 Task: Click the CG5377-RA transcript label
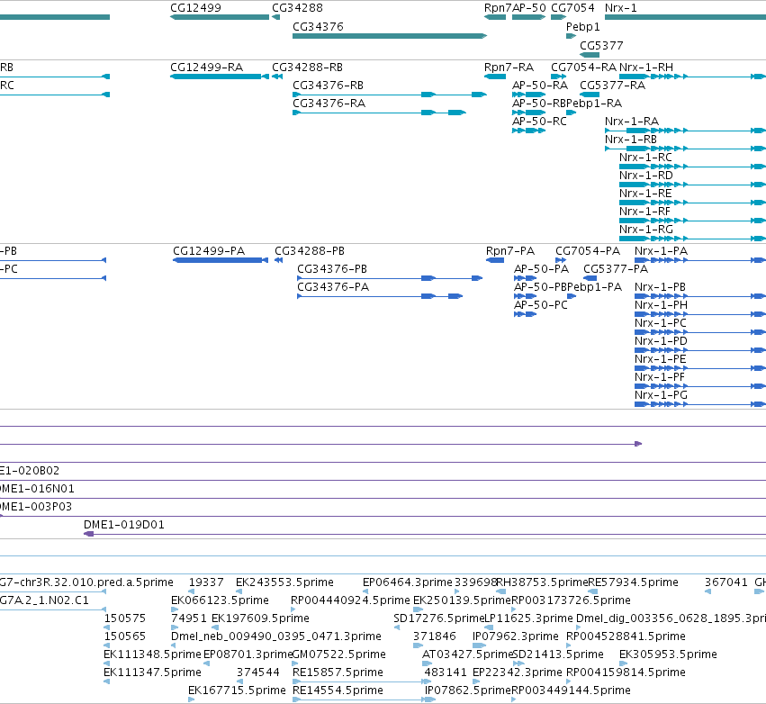tap(612, 86)
